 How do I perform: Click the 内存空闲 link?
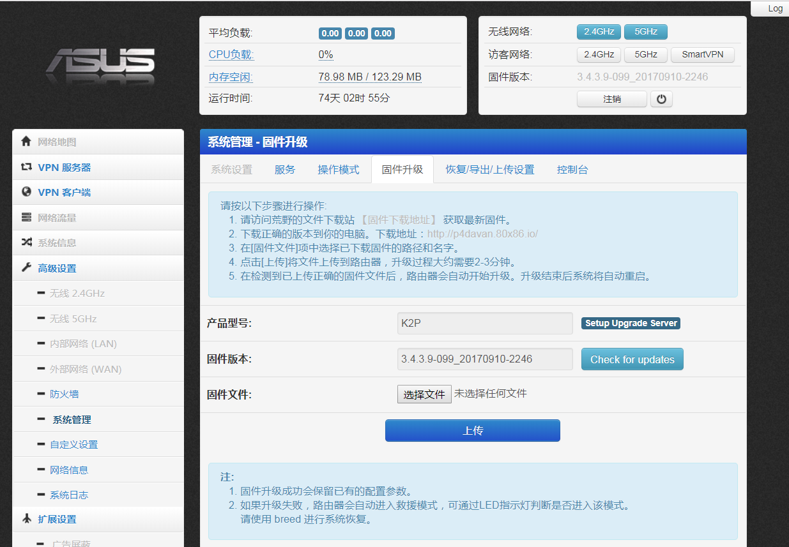pyautogui.click(x=231, y=77)
